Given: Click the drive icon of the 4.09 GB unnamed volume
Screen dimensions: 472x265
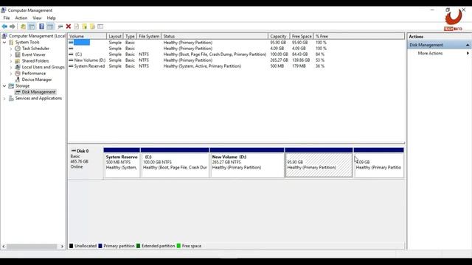Looking at the screenshot, I should (x=71, y=49).
